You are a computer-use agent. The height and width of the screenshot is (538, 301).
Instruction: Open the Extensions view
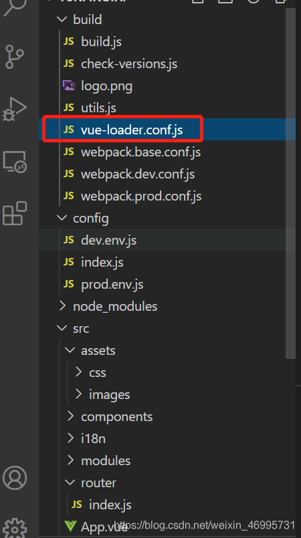(x=15, y=213)
